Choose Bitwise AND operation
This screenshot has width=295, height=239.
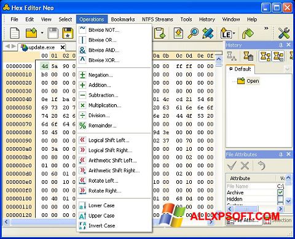114,50
